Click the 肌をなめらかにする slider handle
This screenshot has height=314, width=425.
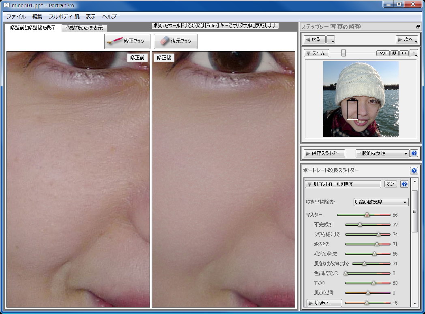(364, 264)
